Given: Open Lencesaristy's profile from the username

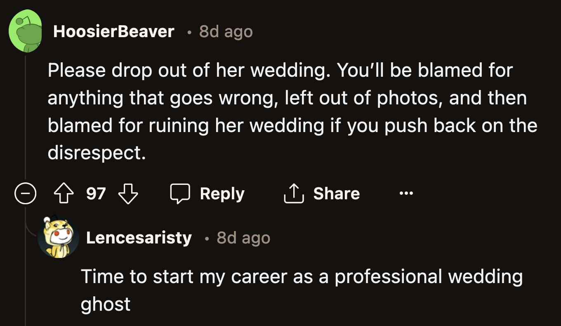Looking at the screenshot, I should pyautogui.click(x=139, y=238).
